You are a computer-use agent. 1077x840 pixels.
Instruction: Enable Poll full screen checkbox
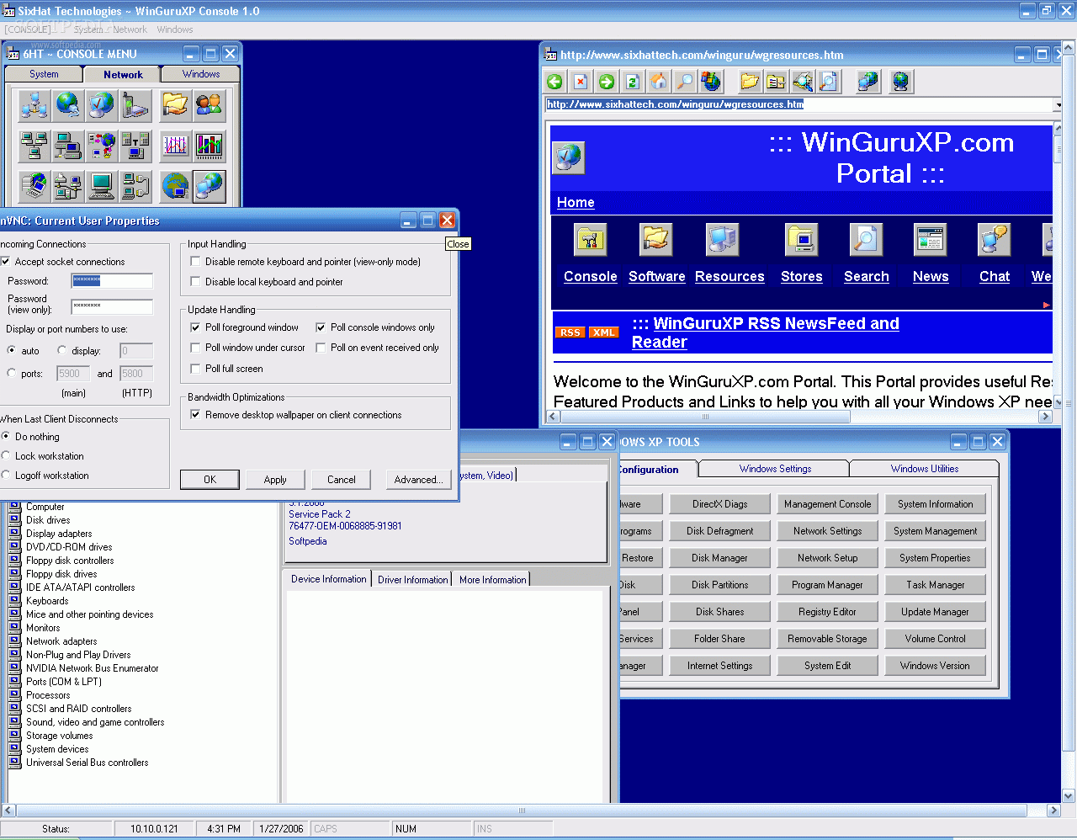click(196, 369)
